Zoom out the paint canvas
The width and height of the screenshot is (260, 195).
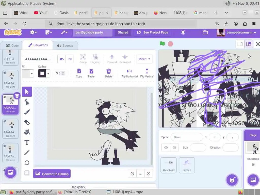(132, 174)
